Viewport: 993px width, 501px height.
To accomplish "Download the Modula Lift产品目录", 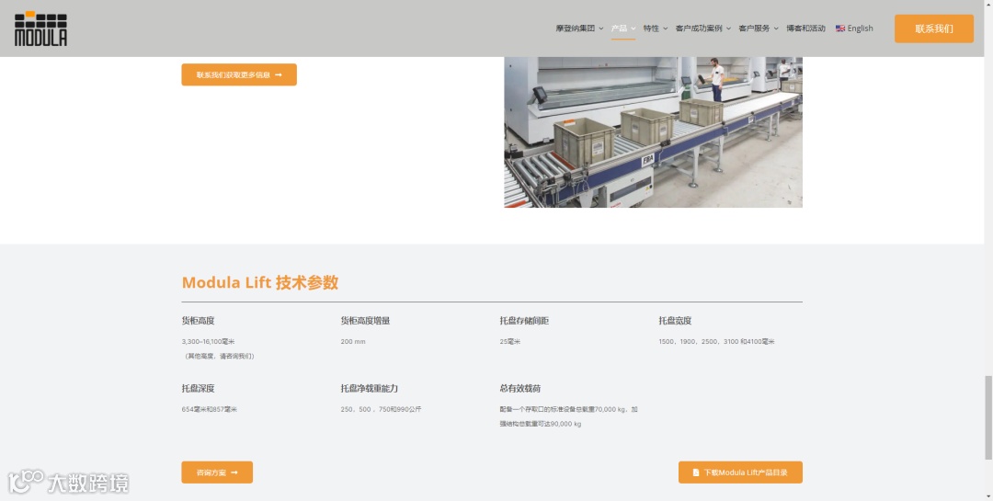I will pyautogui.click(x=739, y=473).
